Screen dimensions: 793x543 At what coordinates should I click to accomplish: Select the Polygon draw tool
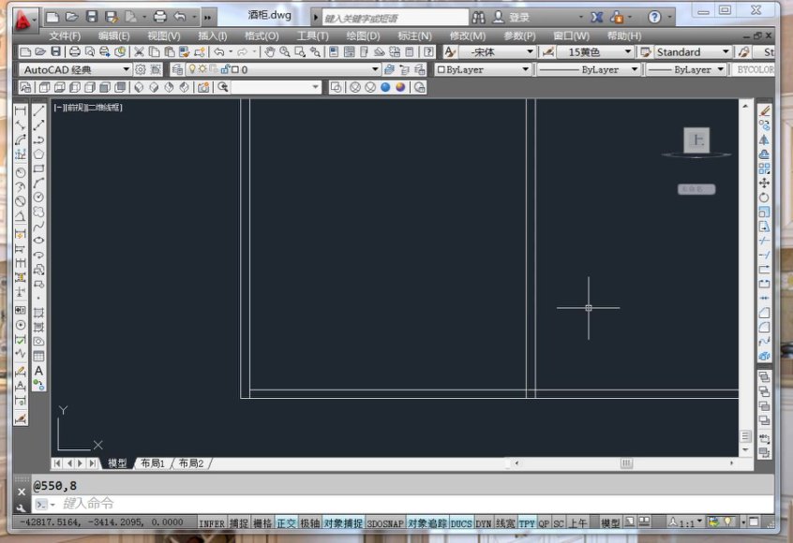[x=38, y=154]
